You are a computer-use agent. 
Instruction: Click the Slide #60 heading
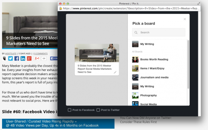point(30,112)
